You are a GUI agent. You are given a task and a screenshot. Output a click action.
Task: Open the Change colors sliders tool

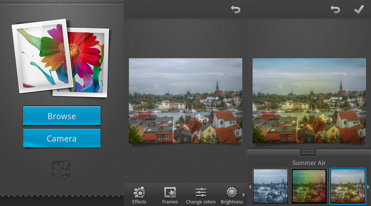pyautogui.click(x=201, y=196)
